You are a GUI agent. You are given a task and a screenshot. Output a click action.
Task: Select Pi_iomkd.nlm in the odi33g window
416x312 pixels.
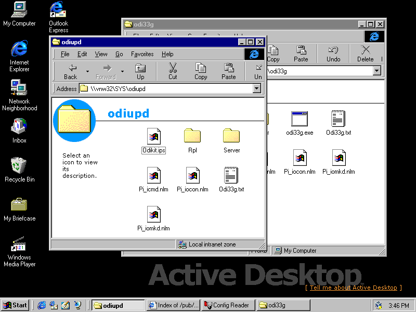(x=339, y=162)
